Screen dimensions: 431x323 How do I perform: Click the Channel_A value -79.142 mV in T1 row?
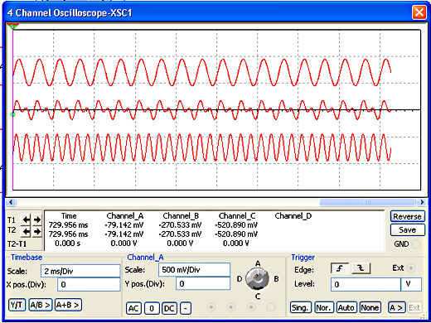(124, 225)
